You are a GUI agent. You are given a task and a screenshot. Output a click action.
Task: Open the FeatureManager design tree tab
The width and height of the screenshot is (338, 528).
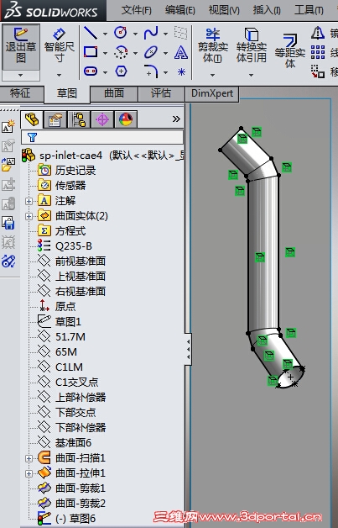pos(32,119)
